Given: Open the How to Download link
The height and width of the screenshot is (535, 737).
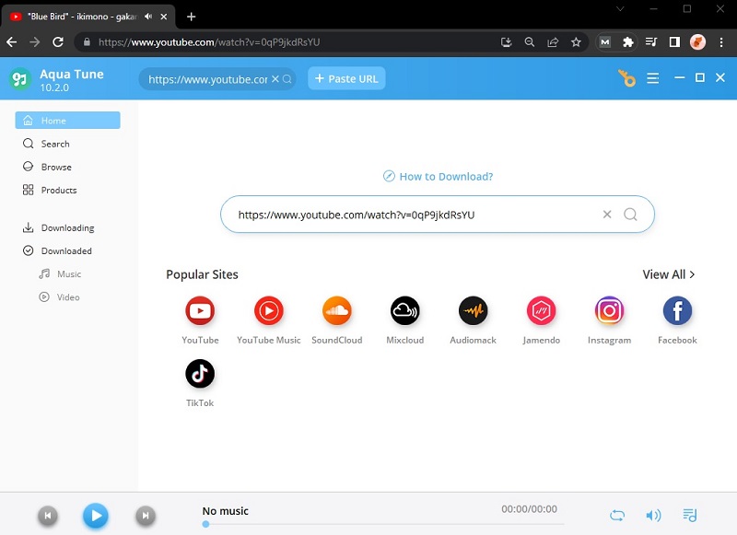Looking at the screenshot, I should [x=439, y=176].
